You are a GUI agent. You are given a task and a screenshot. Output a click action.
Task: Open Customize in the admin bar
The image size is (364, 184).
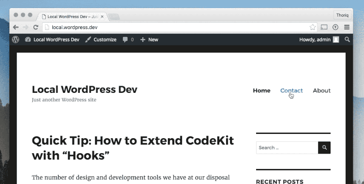[101, 40]
